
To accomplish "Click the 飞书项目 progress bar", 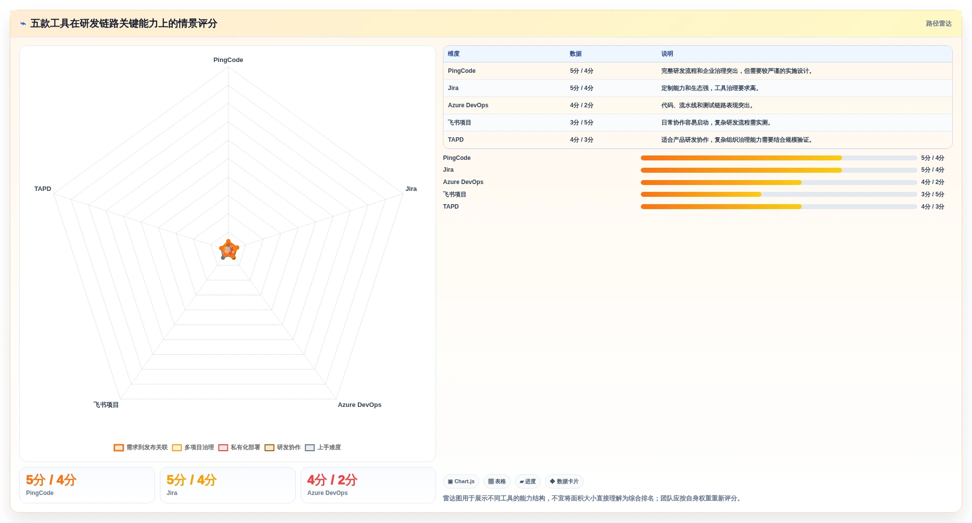I will (779, 194).
